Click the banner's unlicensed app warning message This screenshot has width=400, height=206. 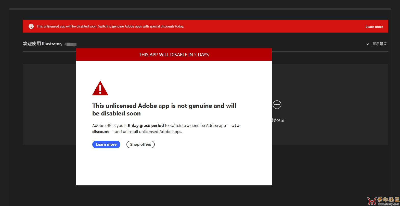110,26
